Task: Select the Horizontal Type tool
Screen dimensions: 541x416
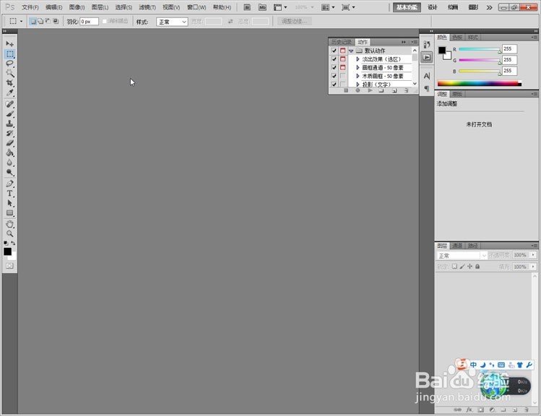Action: [9, 193]
